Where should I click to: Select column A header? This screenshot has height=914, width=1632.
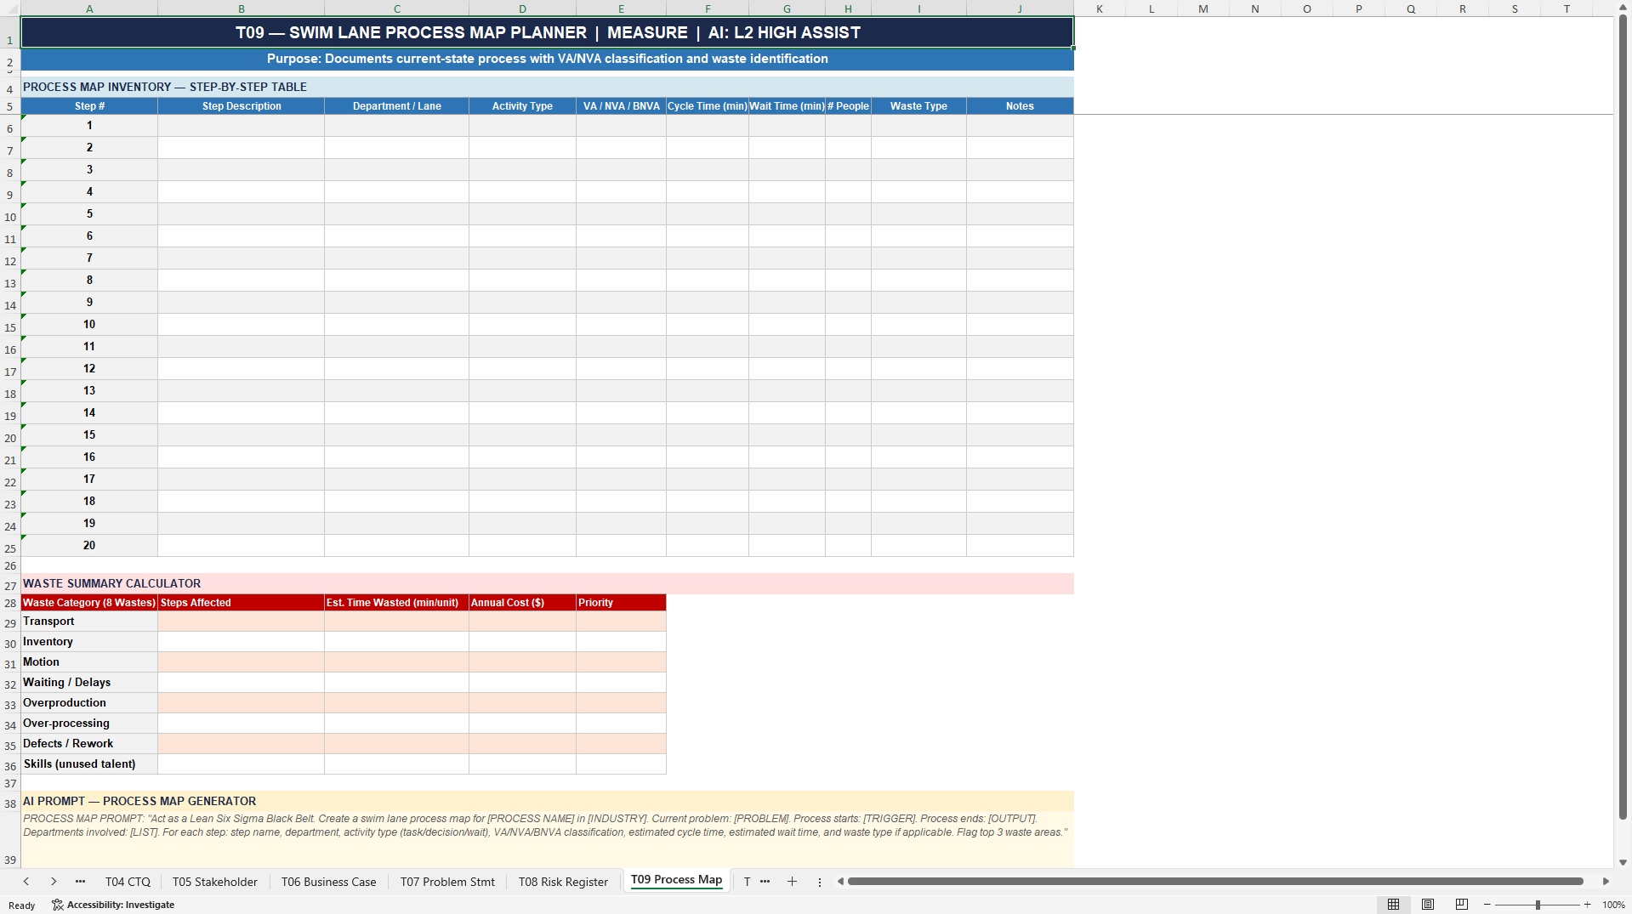pos(89,9)
